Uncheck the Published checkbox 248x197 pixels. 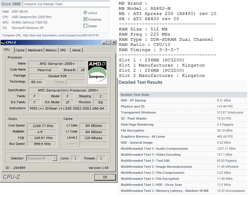(86, 19)
